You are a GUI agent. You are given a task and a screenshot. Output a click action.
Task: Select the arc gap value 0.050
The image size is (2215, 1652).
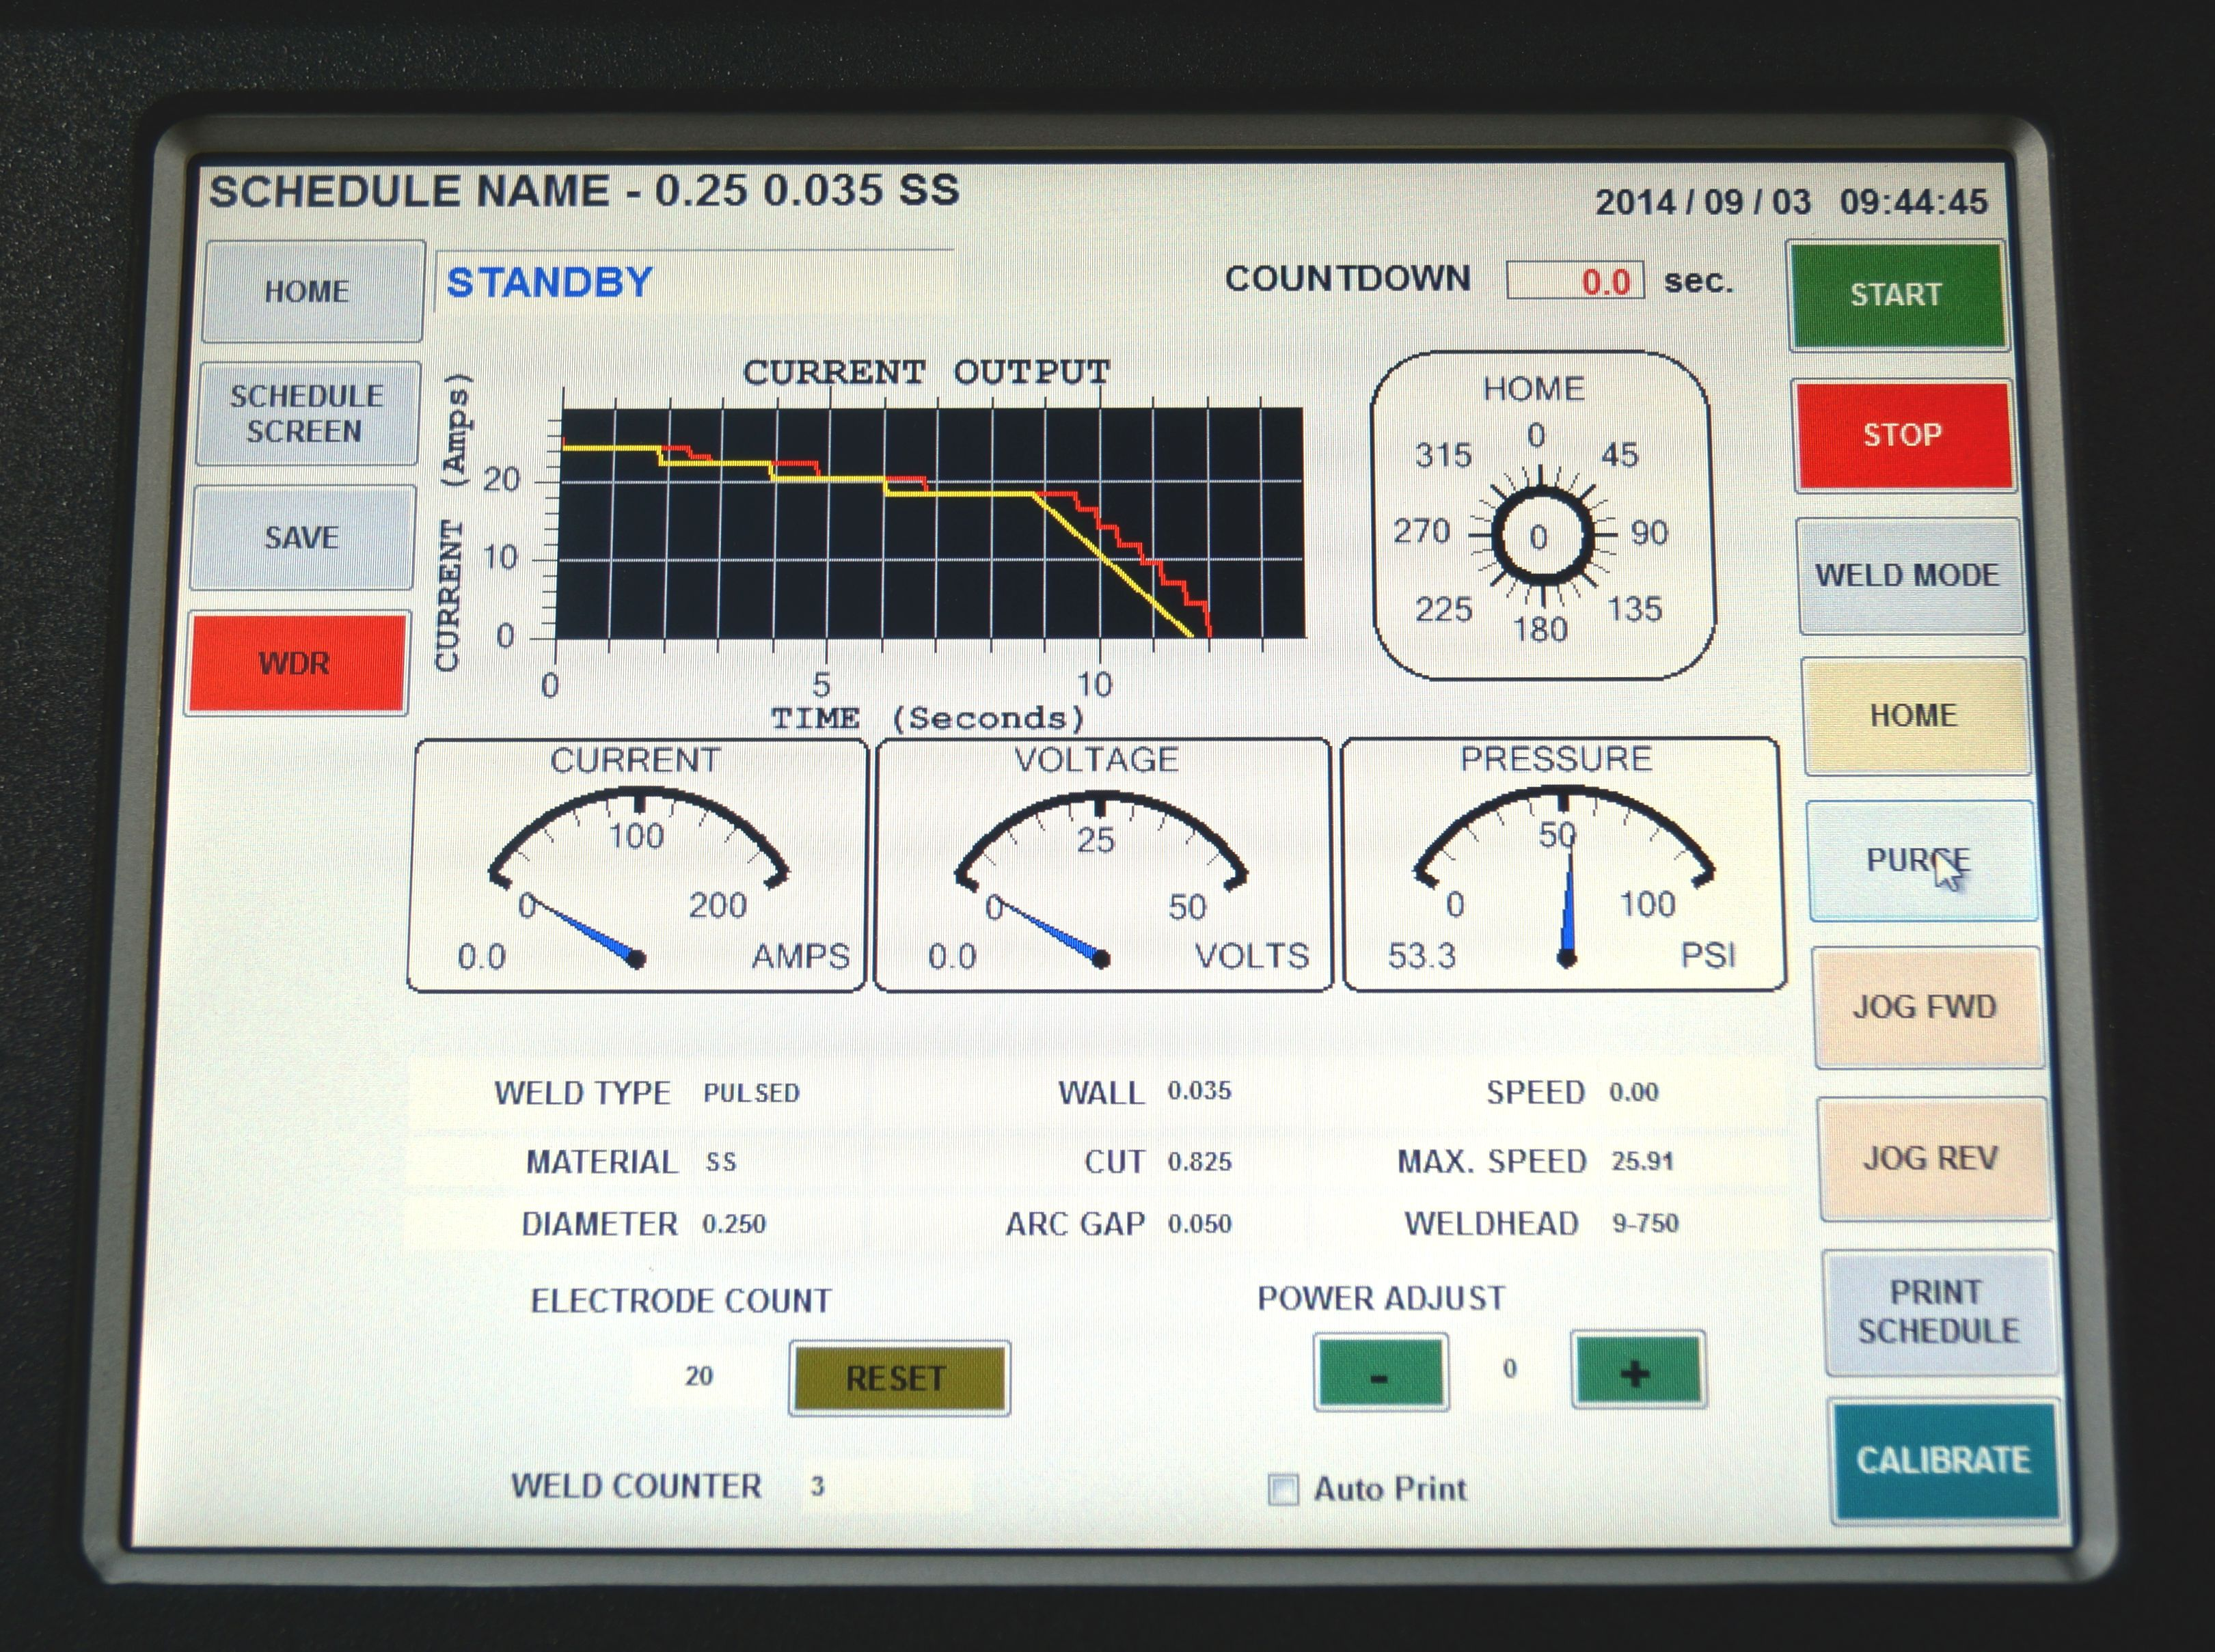click(x=1199, y=1223)
